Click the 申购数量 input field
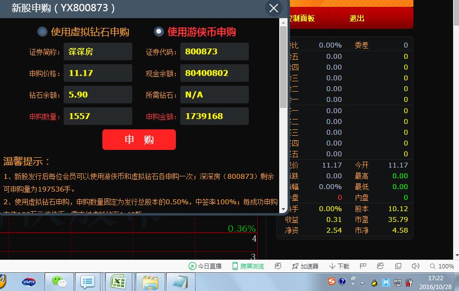 98,116
